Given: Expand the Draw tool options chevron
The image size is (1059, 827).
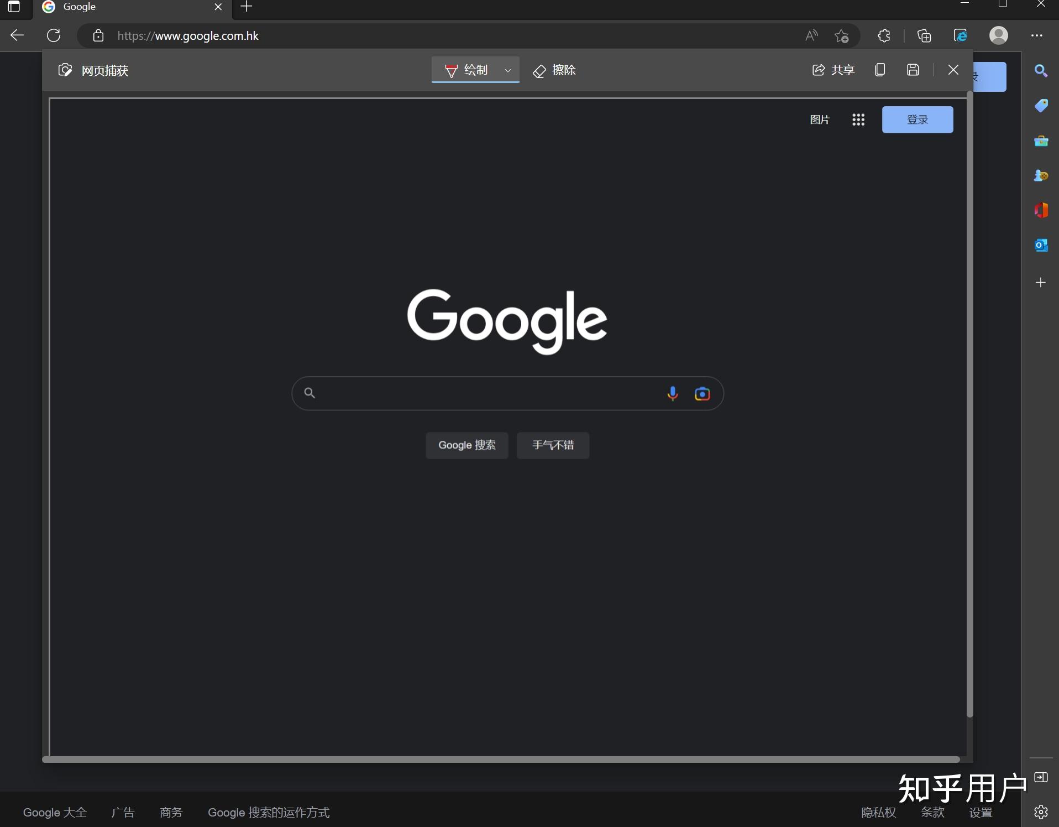Looking at the screenshot, I should (508, 70).
